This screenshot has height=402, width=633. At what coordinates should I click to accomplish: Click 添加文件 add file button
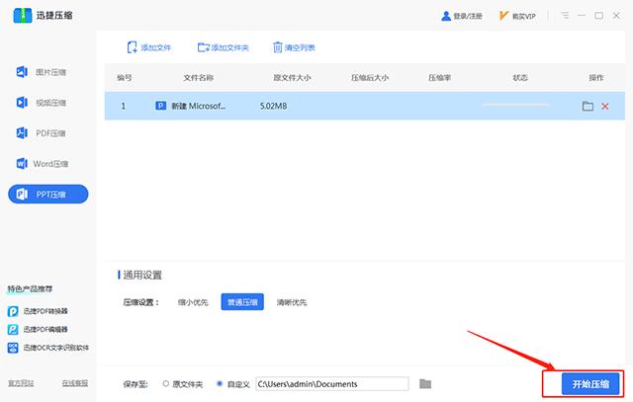click(x=149, y=47)
